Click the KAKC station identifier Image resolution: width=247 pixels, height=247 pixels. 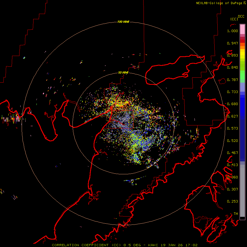[154, 245]
